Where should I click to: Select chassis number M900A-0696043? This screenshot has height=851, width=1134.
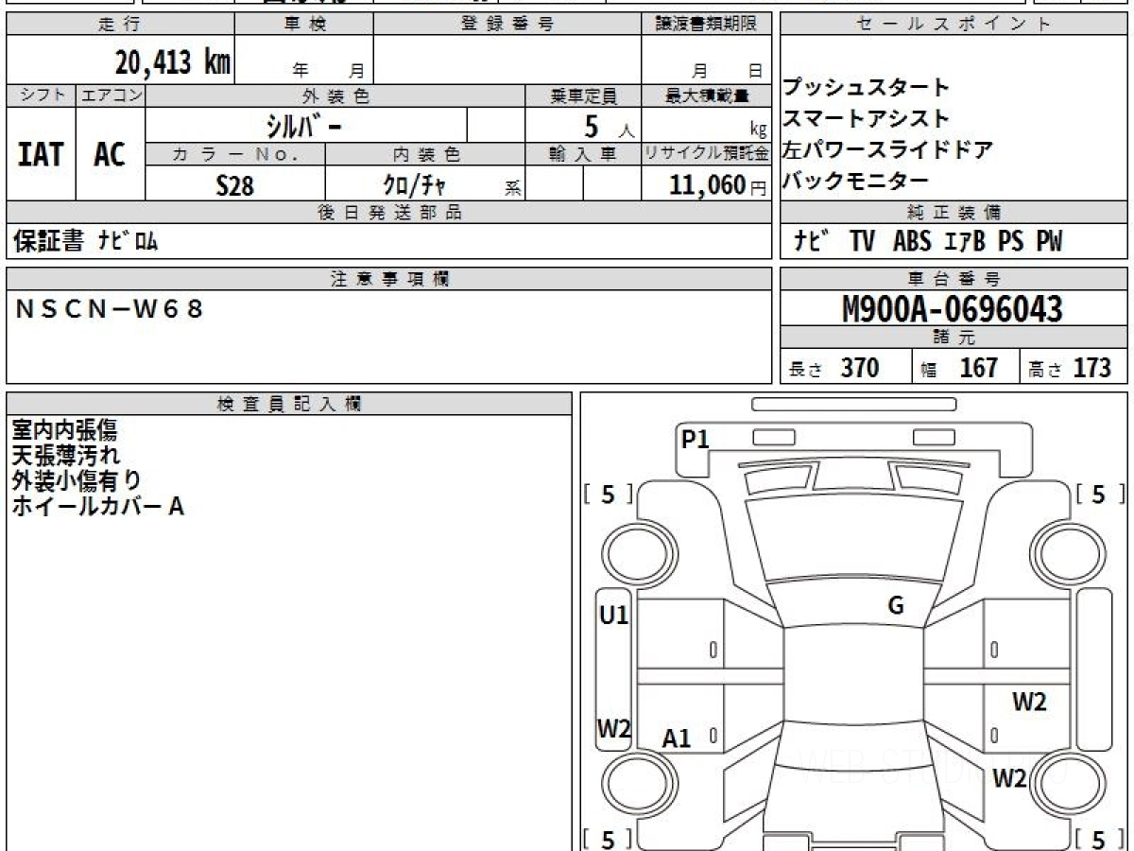click(953, 309)
